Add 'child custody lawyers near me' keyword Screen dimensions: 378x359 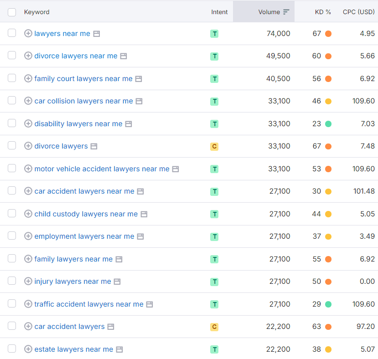click(28, 214)
